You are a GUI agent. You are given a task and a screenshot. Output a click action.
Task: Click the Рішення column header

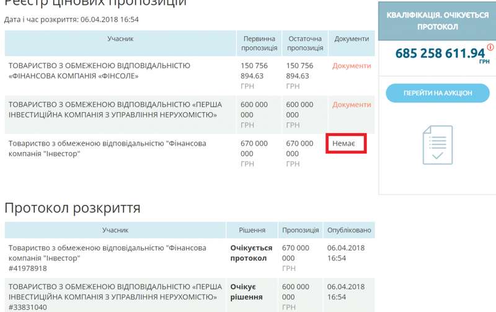[252, 230]
